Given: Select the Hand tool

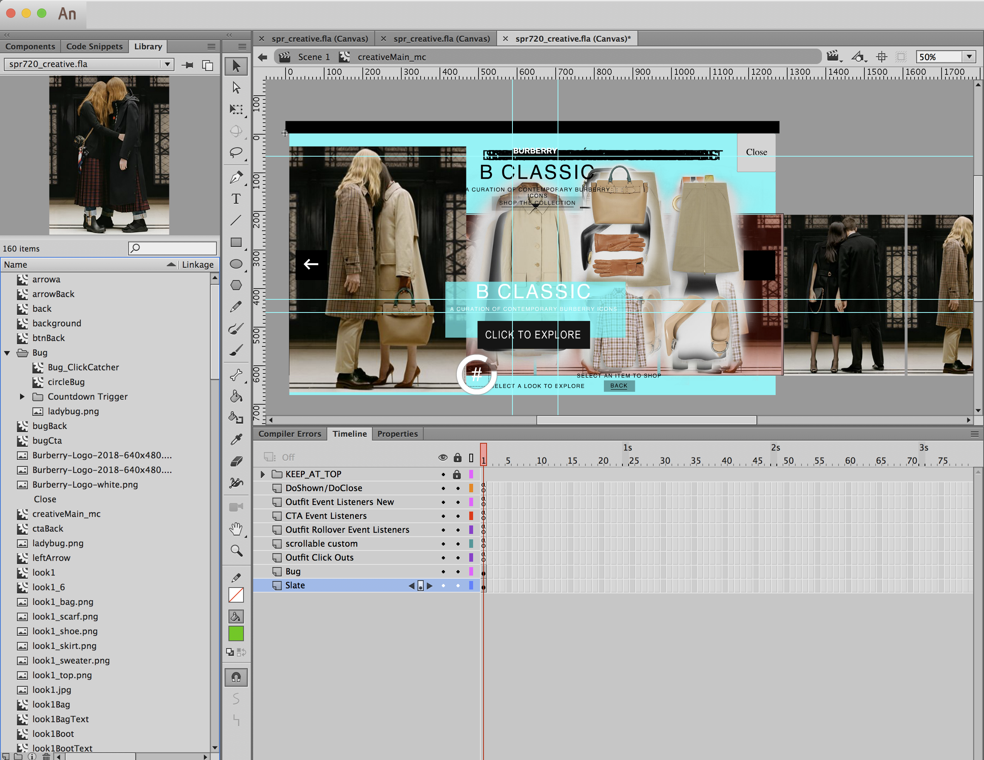Looking at the screenshot, I should (236, 529).
